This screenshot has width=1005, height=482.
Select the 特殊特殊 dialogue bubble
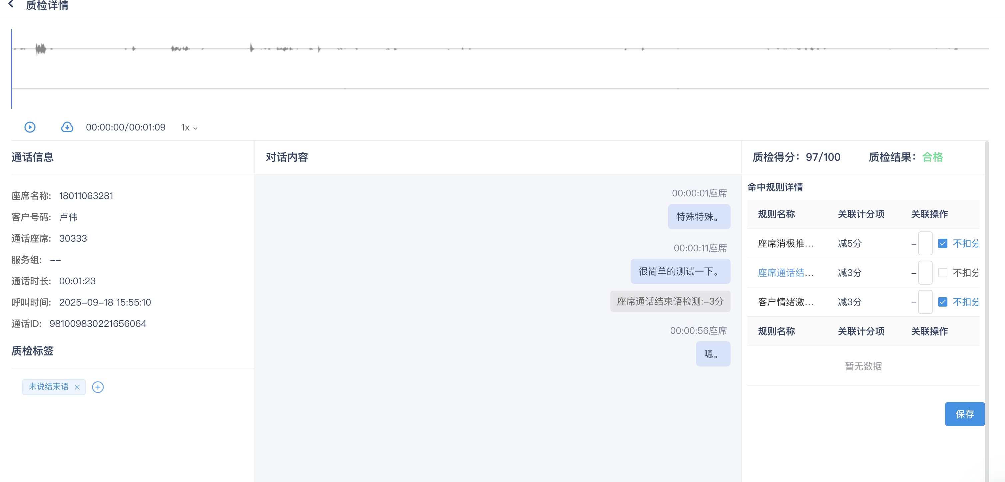pyautogui.click(x=698, y=217)
